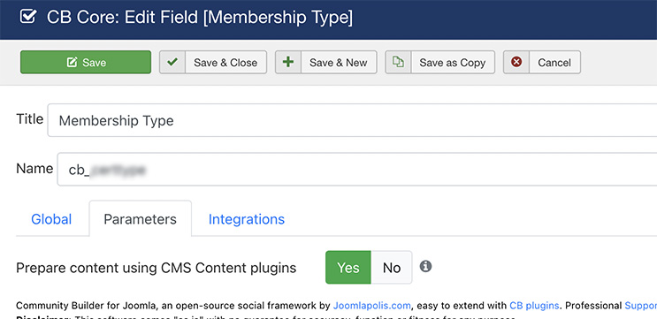Open the Integrations tab
Image resolution: width=657 pixels, height=319 pixels.
click(x=247, y=219)
